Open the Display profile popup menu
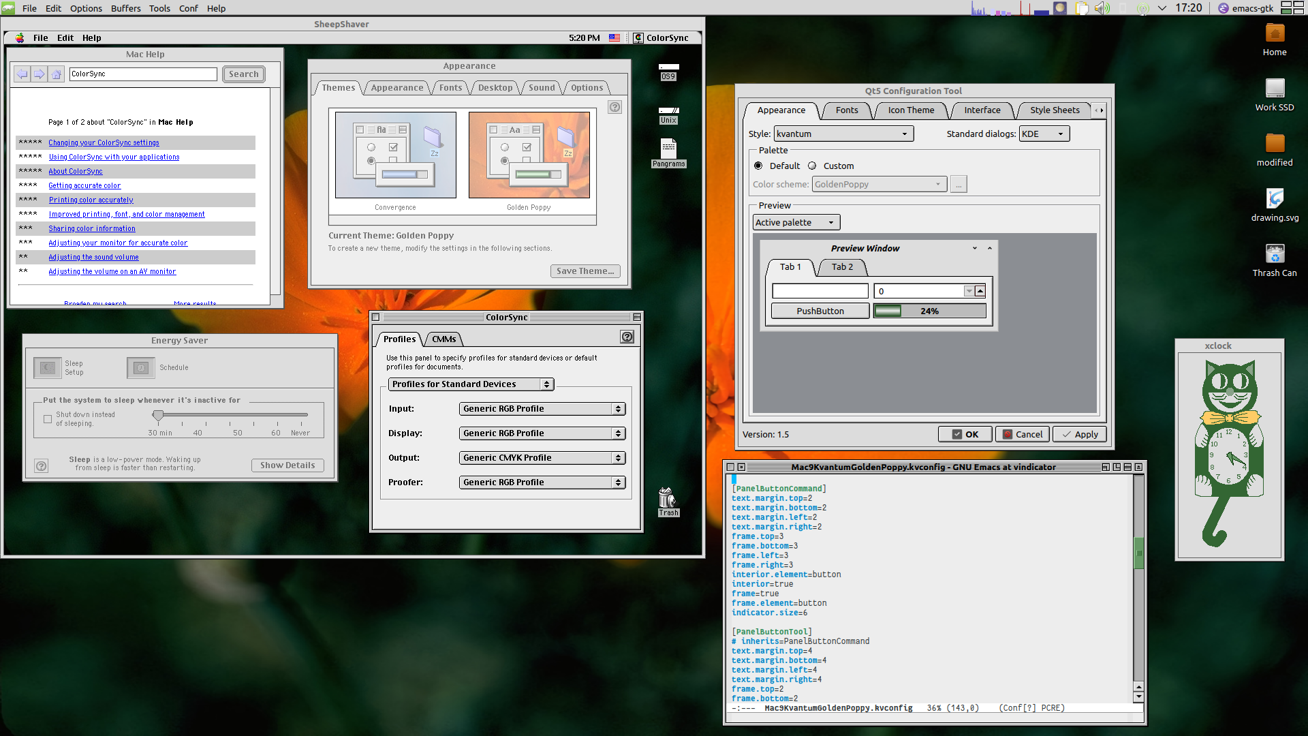 pos(542,433)
